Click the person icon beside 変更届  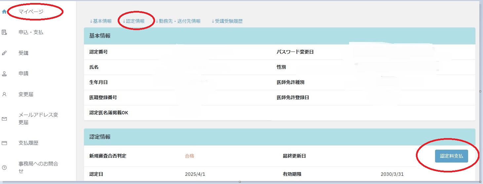4,94
